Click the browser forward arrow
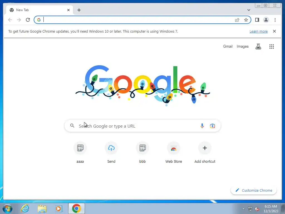 pos(19,20)
